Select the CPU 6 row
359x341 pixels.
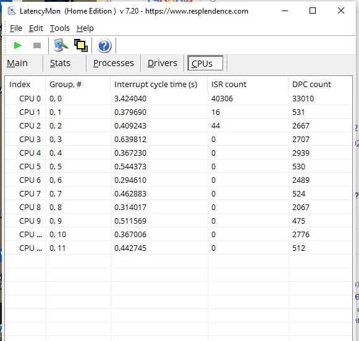point(179,180)
